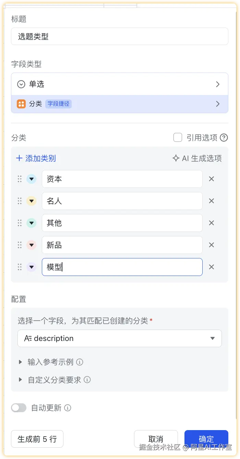240x459 pixels.
Task: Click the 标题 input field containing 选题类型
Action: (x=119, y=36)
